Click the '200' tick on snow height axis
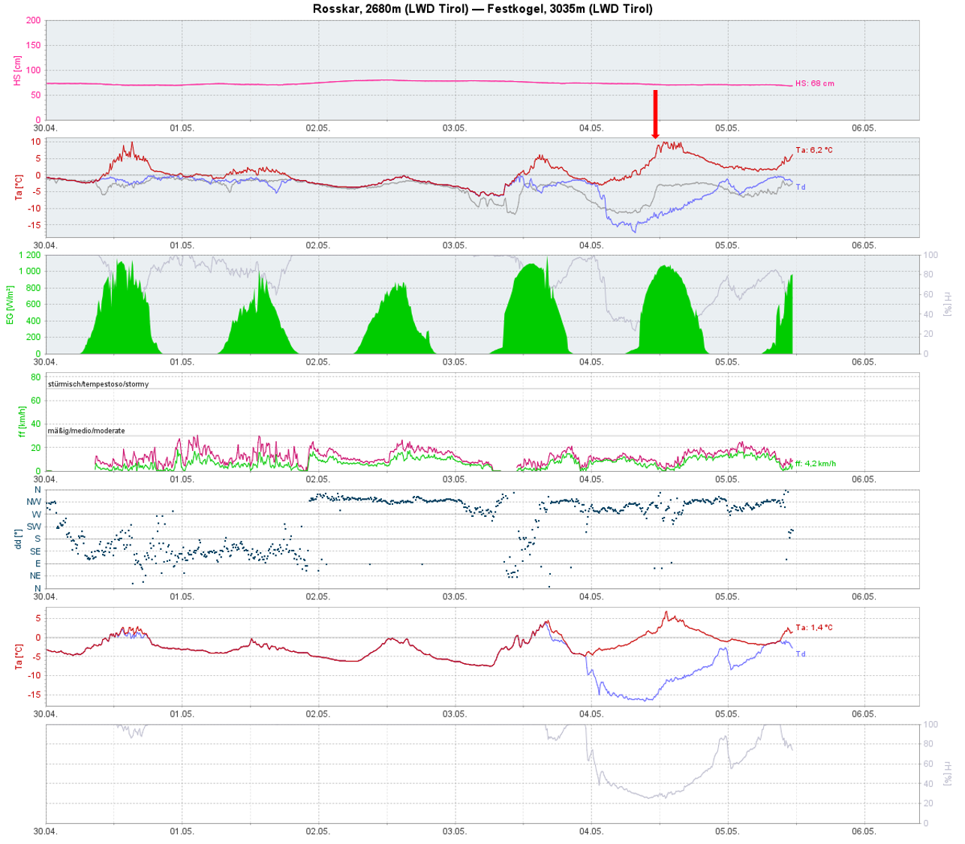The height and width of the screenshot is (844, 965). pos(33,20)
